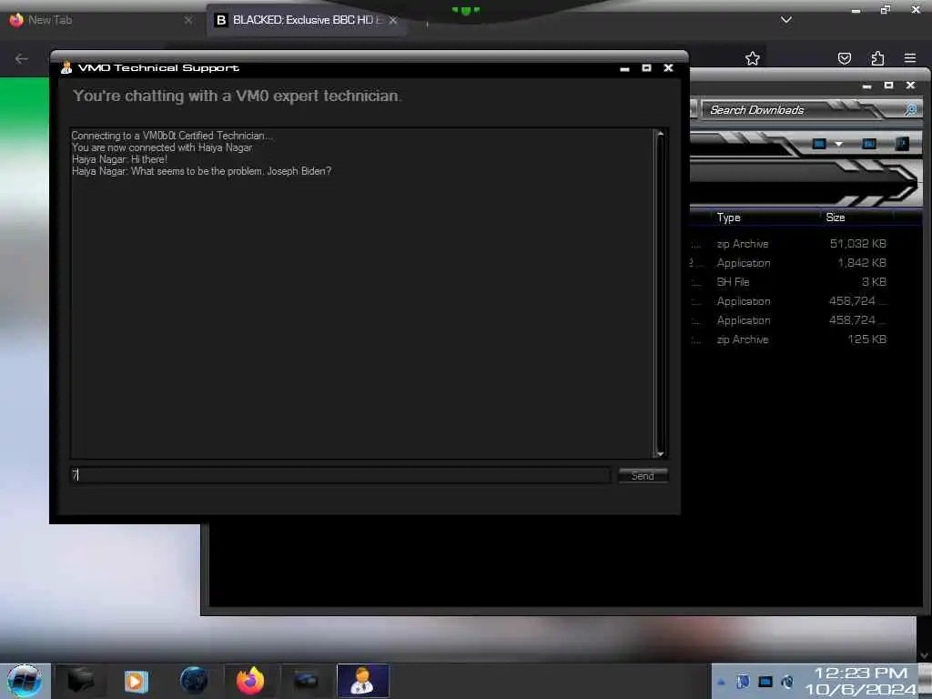
Task: Open the Windows Start orb
Action: 25,681
